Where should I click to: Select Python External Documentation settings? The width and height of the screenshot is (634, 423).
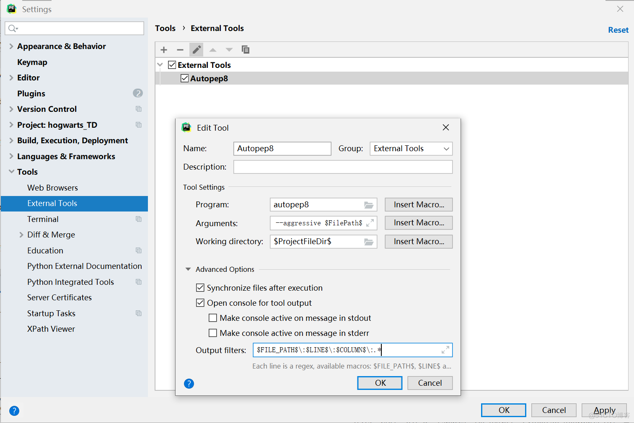[85, 266]
